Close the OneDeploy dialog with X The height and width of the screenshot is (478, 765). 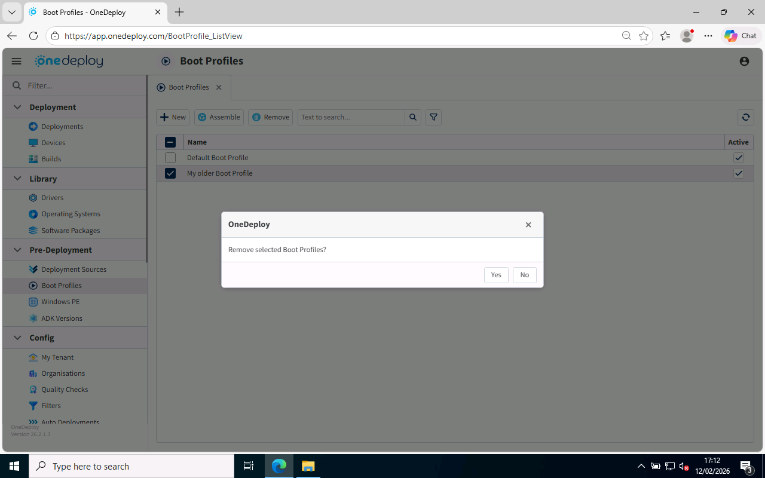pos(528,225)
